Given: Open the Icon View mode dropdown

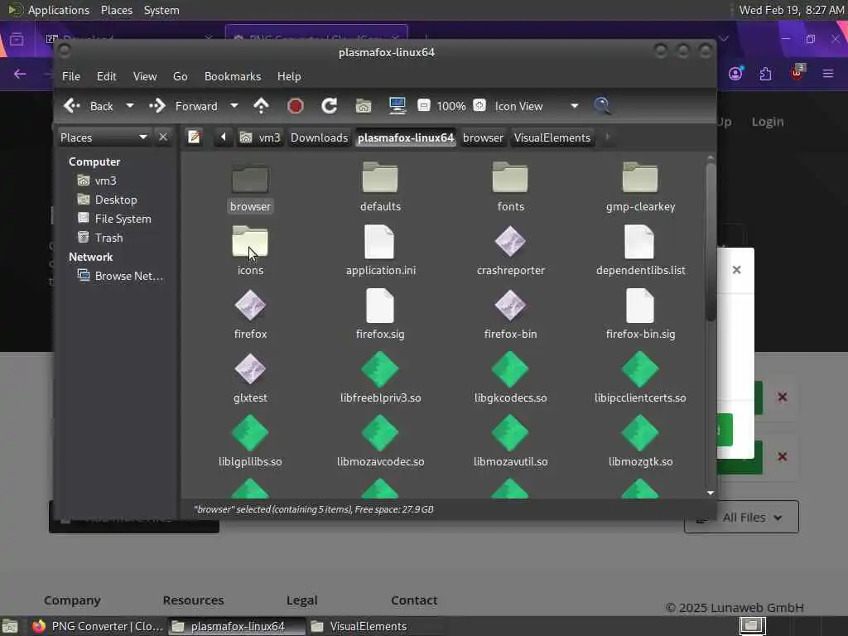Looking at the screenshot, I should coord(536,106).
